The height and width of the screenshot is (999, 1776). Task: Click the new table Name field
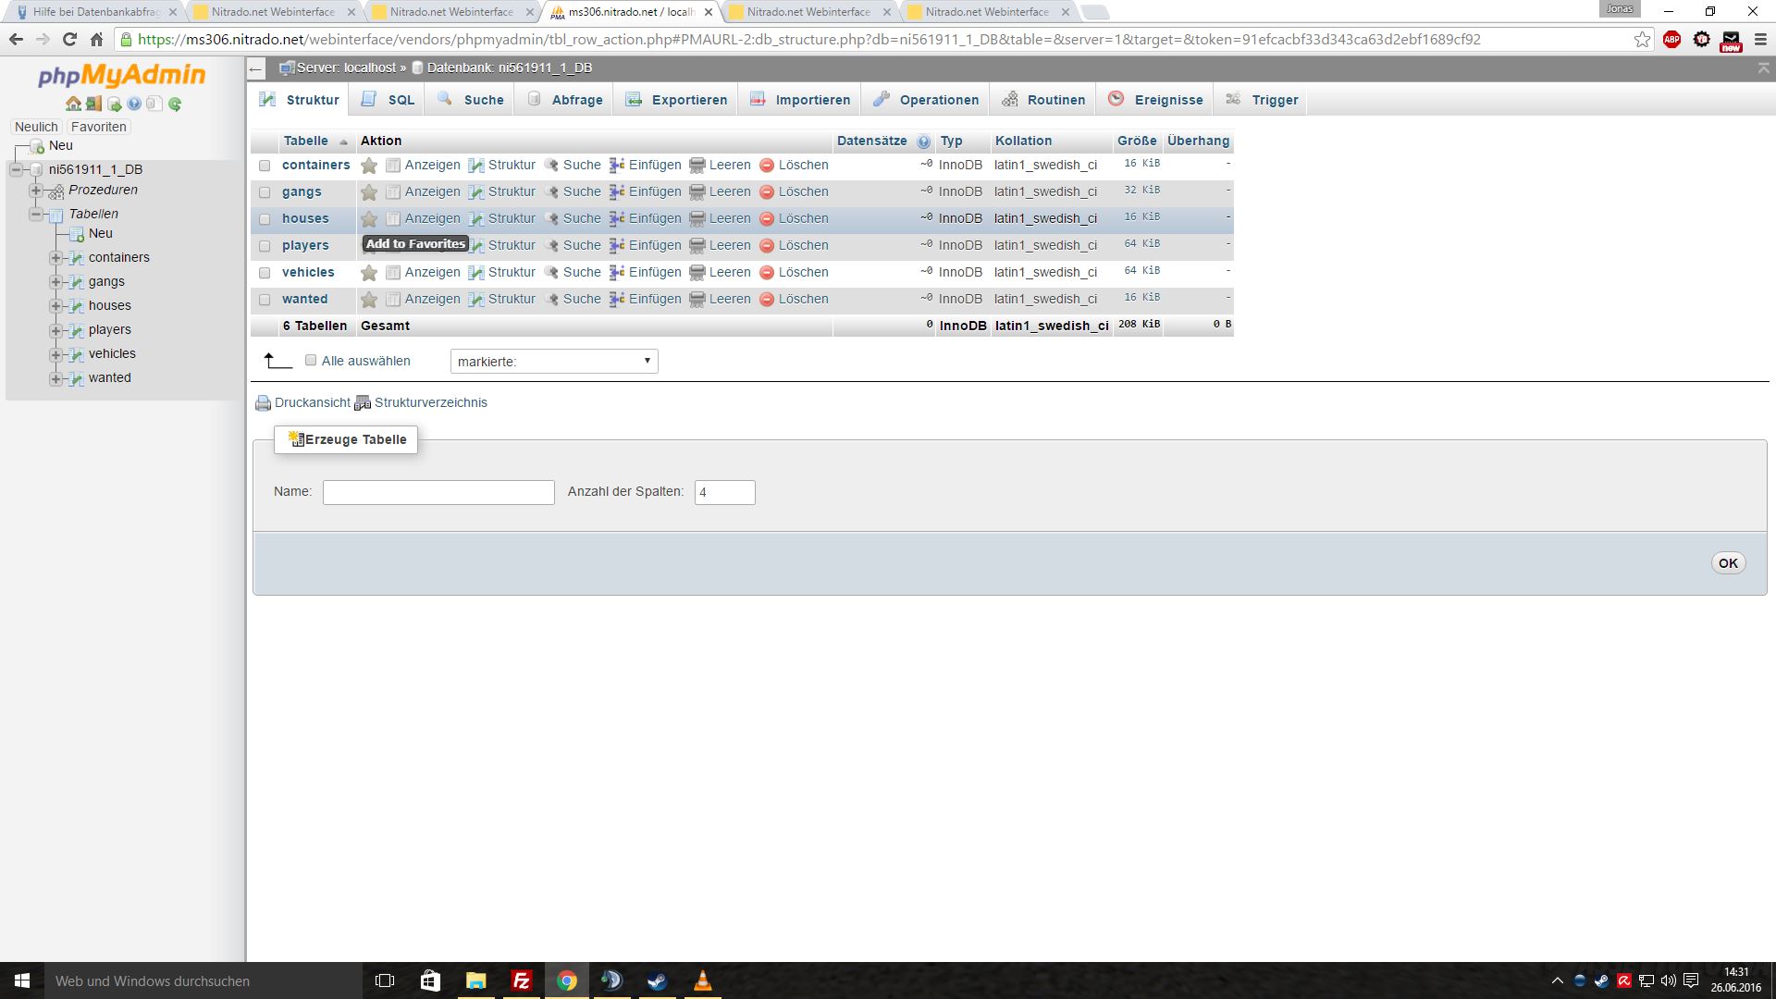point(438,492)
